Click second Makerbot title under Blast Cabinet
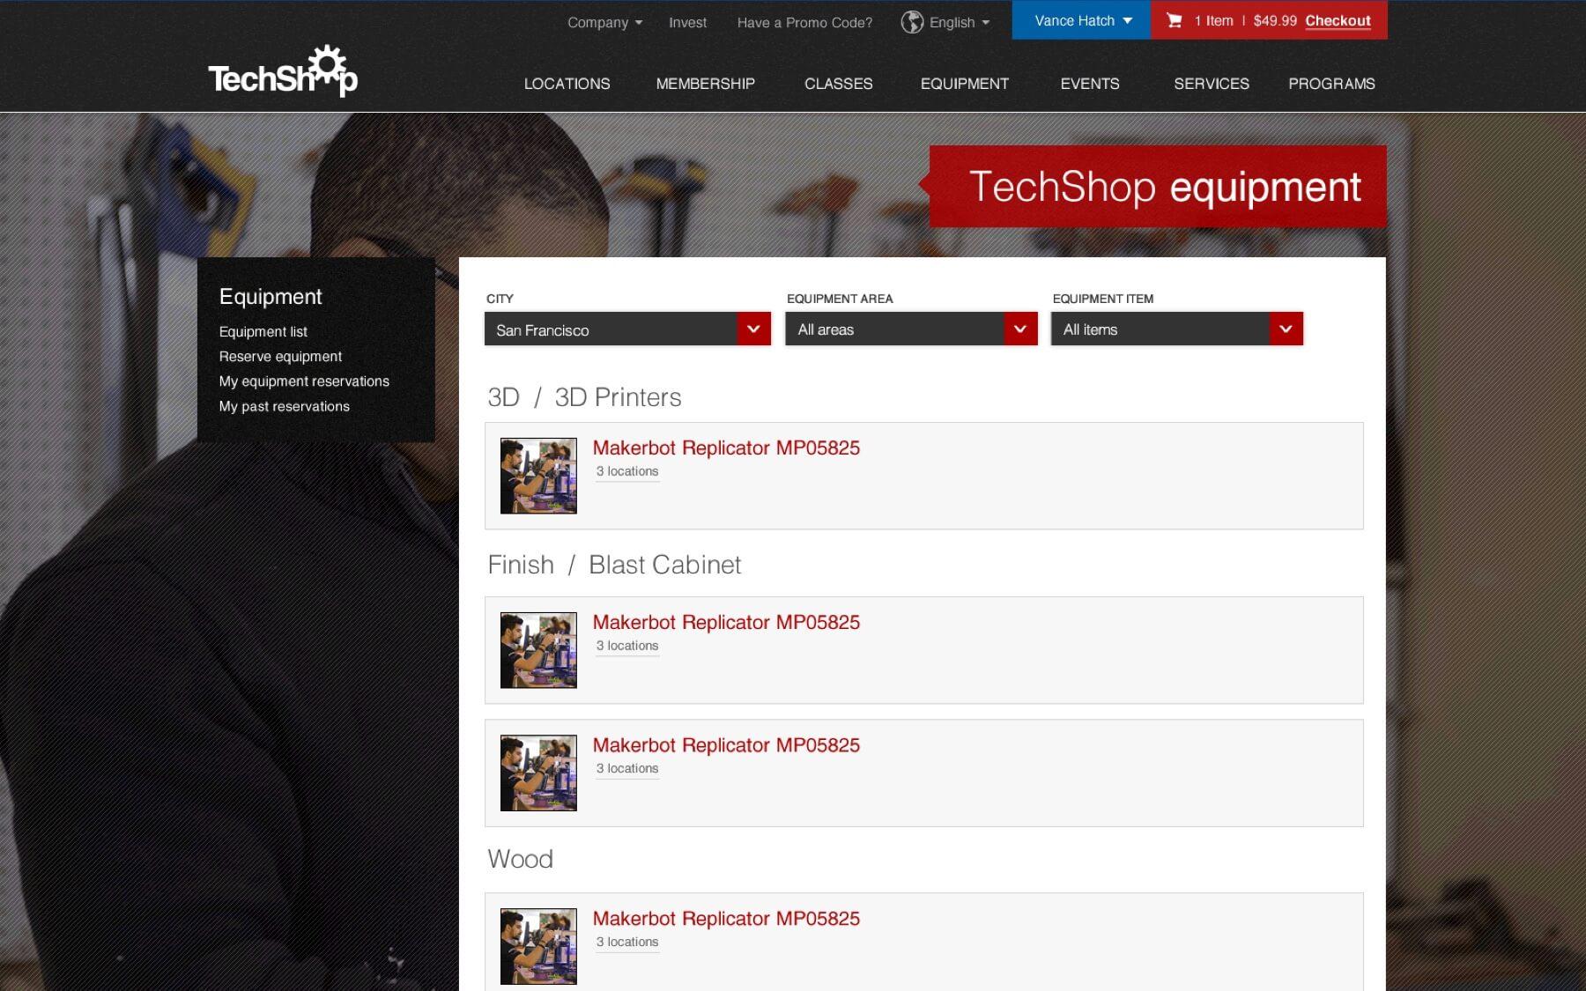The width and height of the screenshot is (1586, 991). 726,745
